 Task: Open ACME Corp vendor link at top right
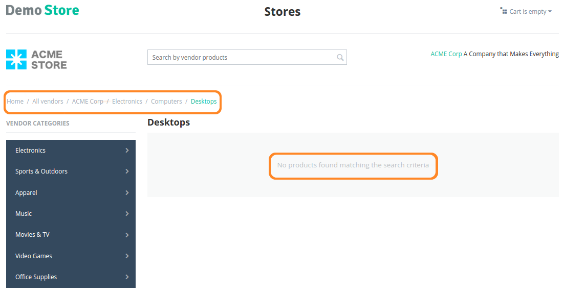click(446, 54)
